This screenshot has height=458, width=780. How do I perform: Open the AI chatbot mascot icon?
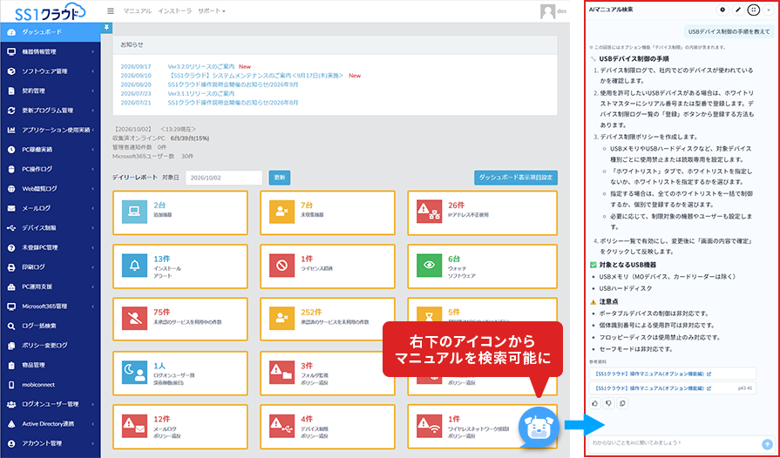click(539, 428)
